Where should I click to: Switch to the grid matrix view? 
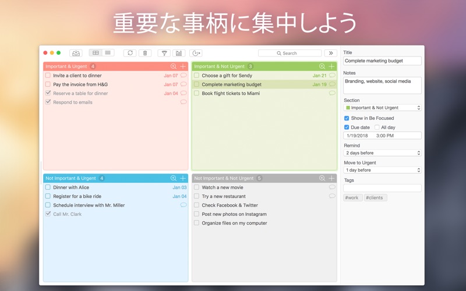[x=96, y=53]
